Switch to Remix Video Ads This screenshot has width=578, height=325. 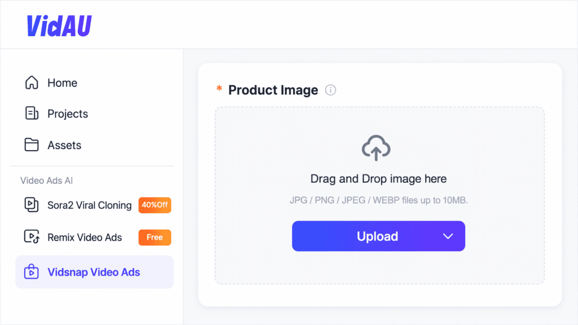[84, 237]
